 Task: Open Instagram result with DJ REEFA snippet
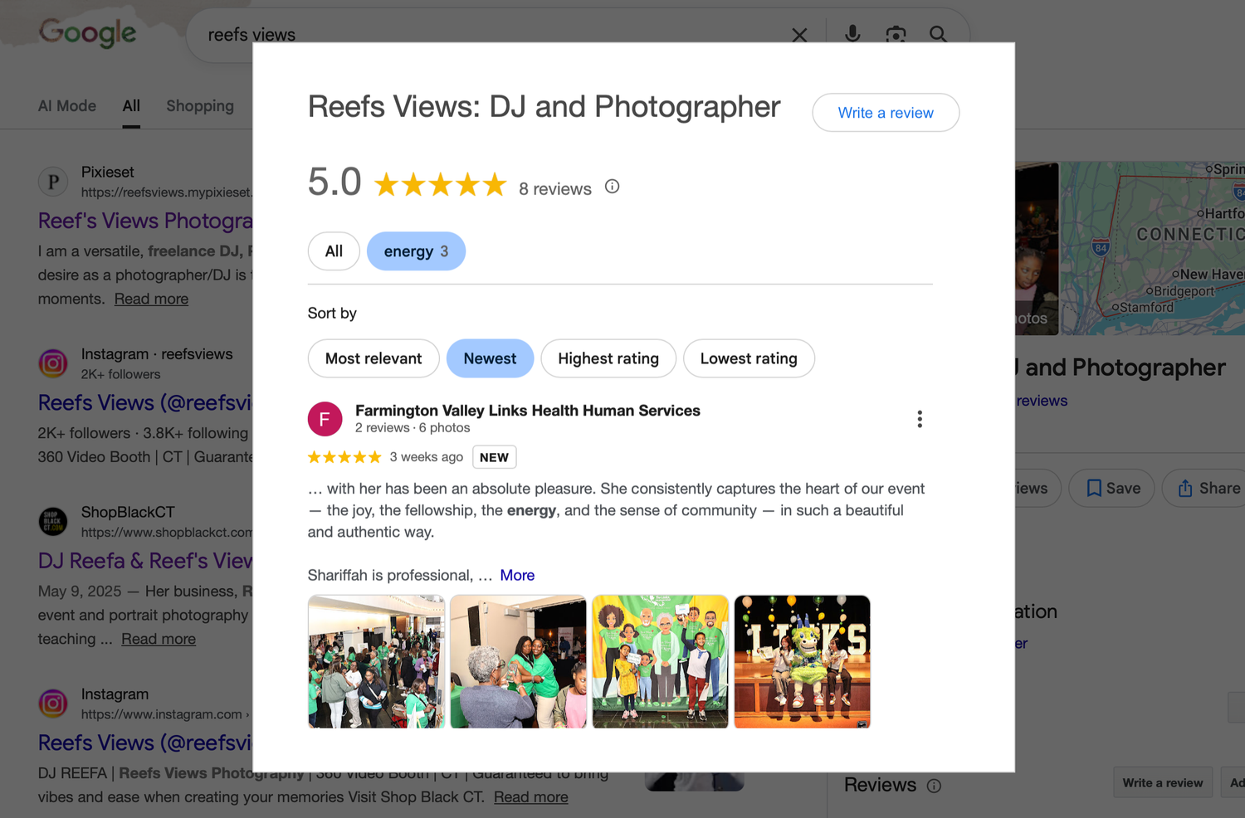(x=145, y=743)
